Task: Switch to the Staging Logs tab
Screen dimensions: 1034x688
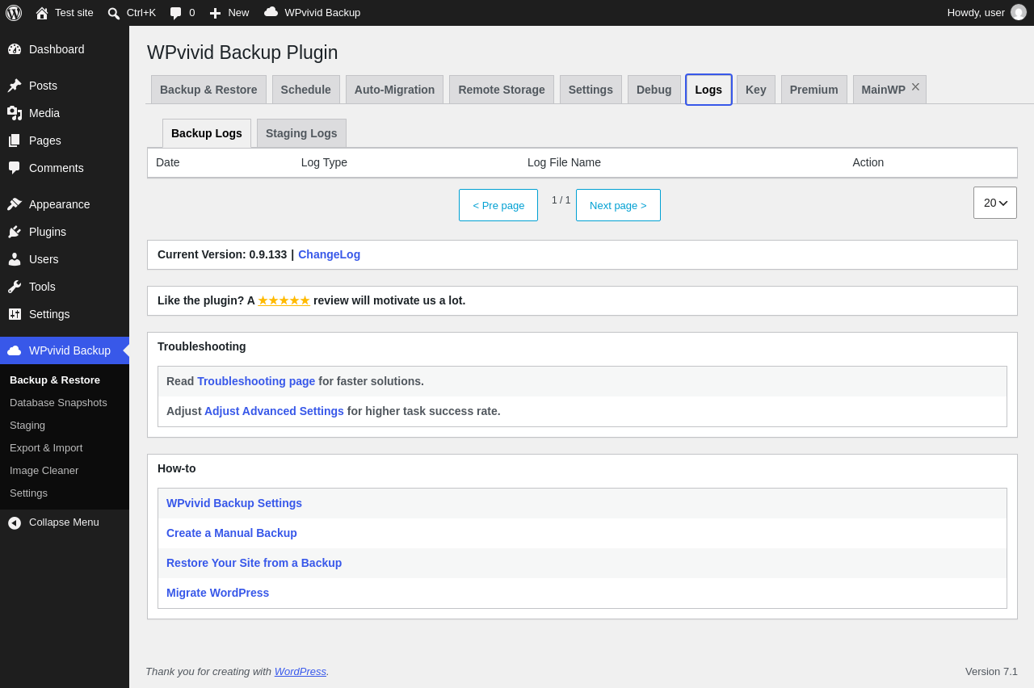Action: pyautogui.click(x=301, y=133)
